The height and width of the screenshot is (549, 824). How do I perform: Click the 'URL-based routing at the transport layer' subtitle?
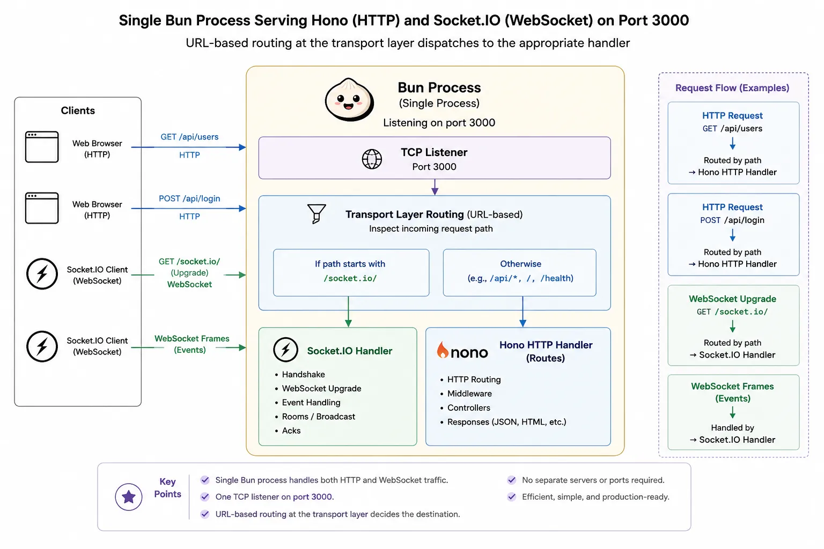pyautogui.click(x=408, y=43)
